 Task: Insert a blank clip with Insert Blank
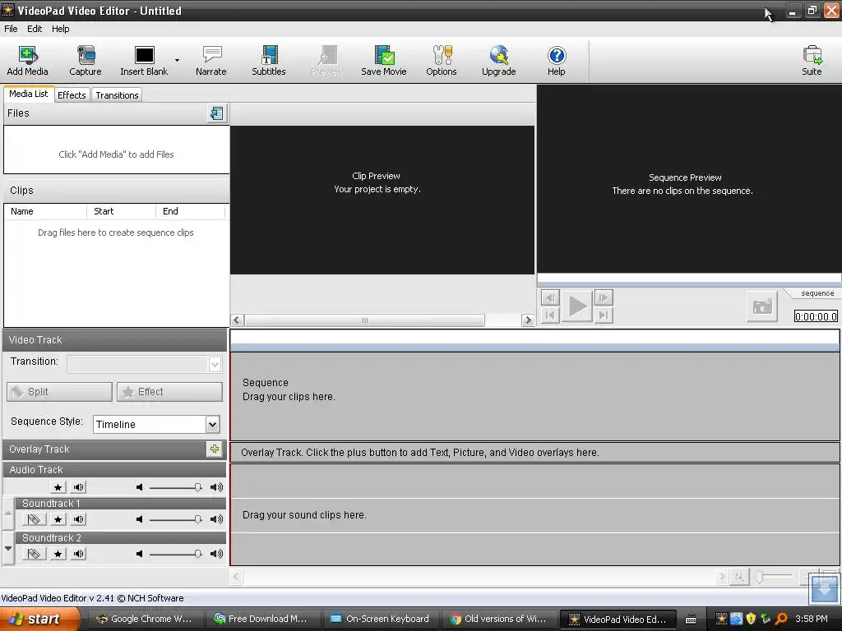[144, 60]
